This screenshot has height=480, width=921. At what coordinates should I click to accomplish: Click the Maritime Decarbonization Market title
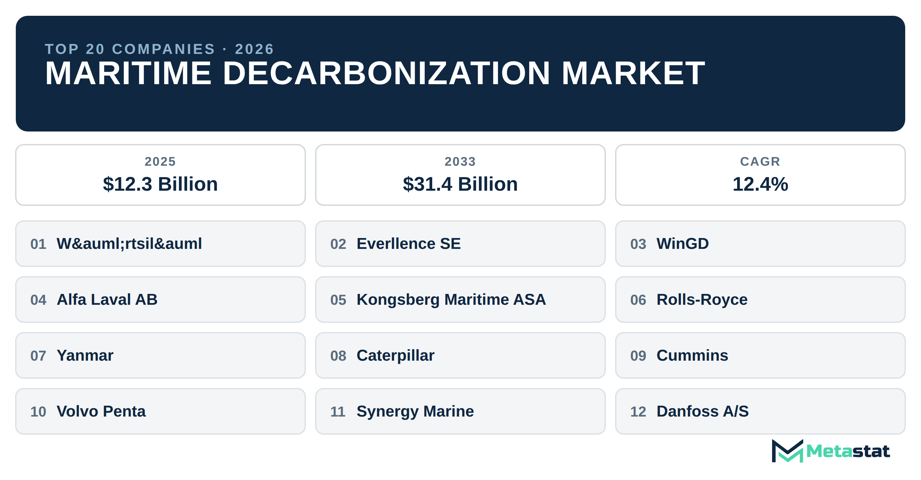pyautogui.click(x=375, y=73)
